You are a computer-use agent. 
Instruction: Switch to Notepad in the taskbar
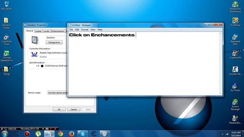pyautogui.click(x=49, y=134)
